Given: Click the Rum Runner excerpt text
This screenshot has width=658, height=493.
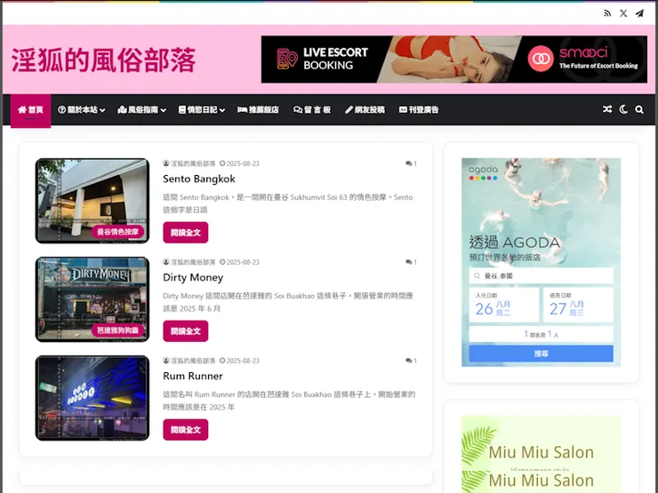Looking at the screenshot, I should point(289,401).
